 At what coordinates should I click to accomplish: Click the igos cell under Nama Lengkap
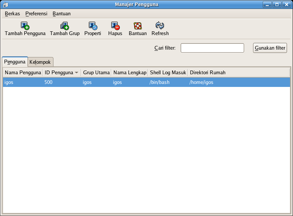tap(117, 82)
